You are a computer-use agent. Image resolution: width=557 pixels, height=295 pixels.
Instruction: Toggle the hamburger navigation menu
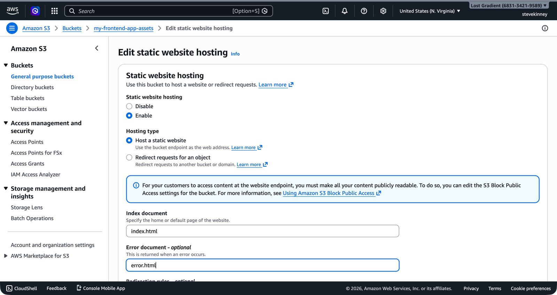point(12,28)
